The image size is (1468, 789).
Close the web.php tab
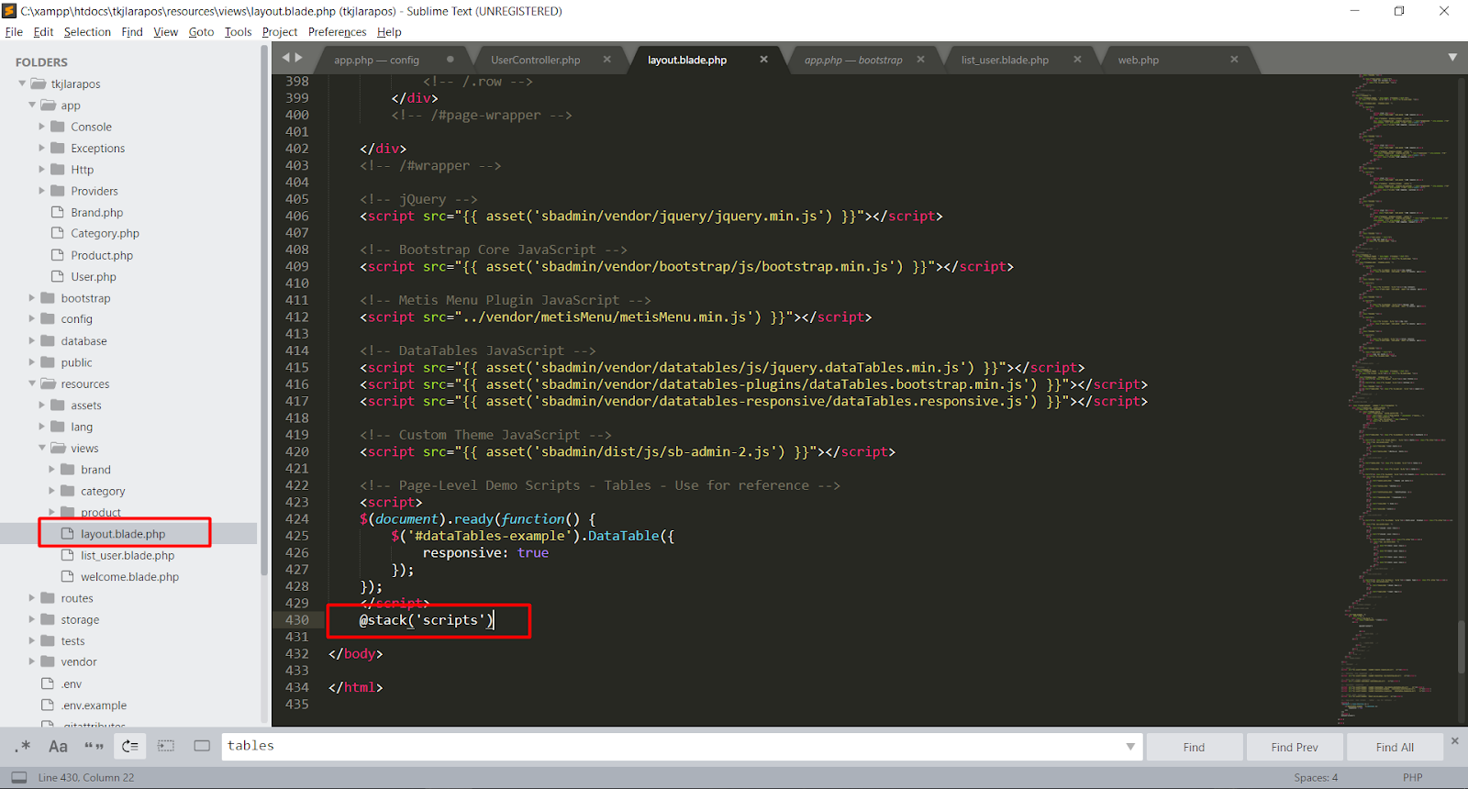(x=1234, y=59)
